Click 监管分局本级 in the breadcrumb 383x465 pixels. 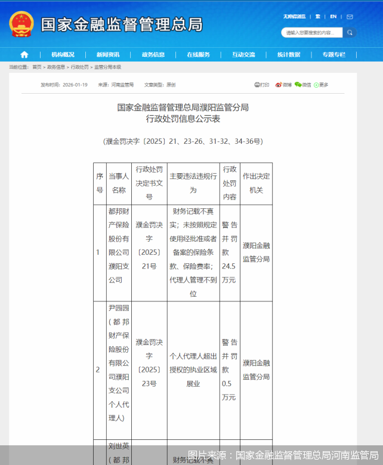(108, 67)
